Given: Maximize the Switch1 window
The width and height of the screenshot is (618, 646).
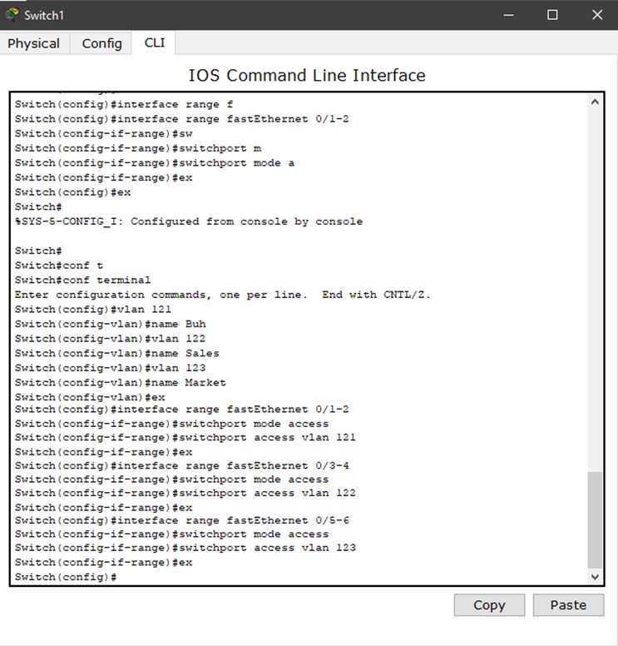Looking at the screenshot, I should (x=552, y=15).
